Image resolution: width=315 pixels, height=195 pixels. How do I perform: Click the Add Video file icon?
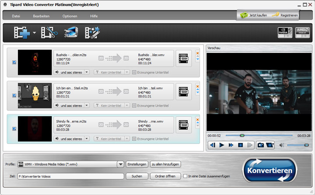tap(22, 32)
